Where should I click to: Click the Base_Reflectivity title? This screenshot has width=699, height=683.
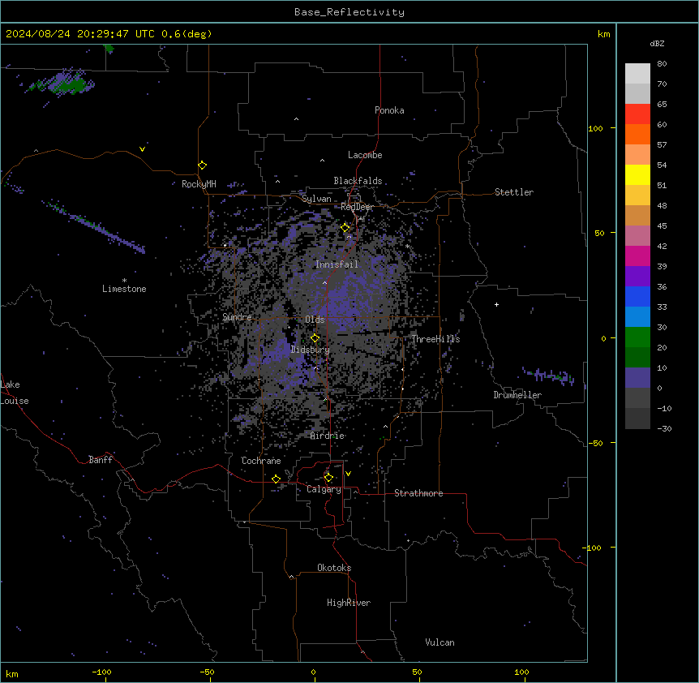click(349, 12)
